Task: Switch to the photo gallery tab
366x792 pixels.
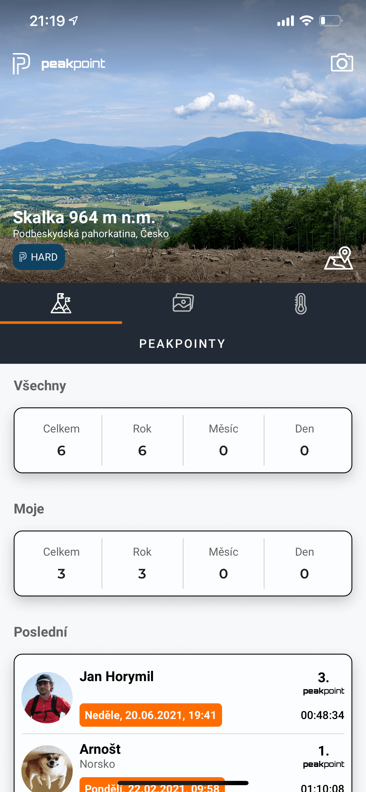Action: (x=183, y=303)
